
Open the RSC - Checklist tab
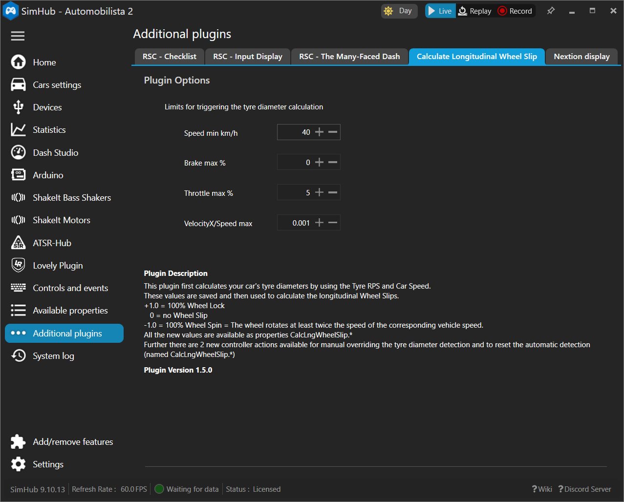169,57
